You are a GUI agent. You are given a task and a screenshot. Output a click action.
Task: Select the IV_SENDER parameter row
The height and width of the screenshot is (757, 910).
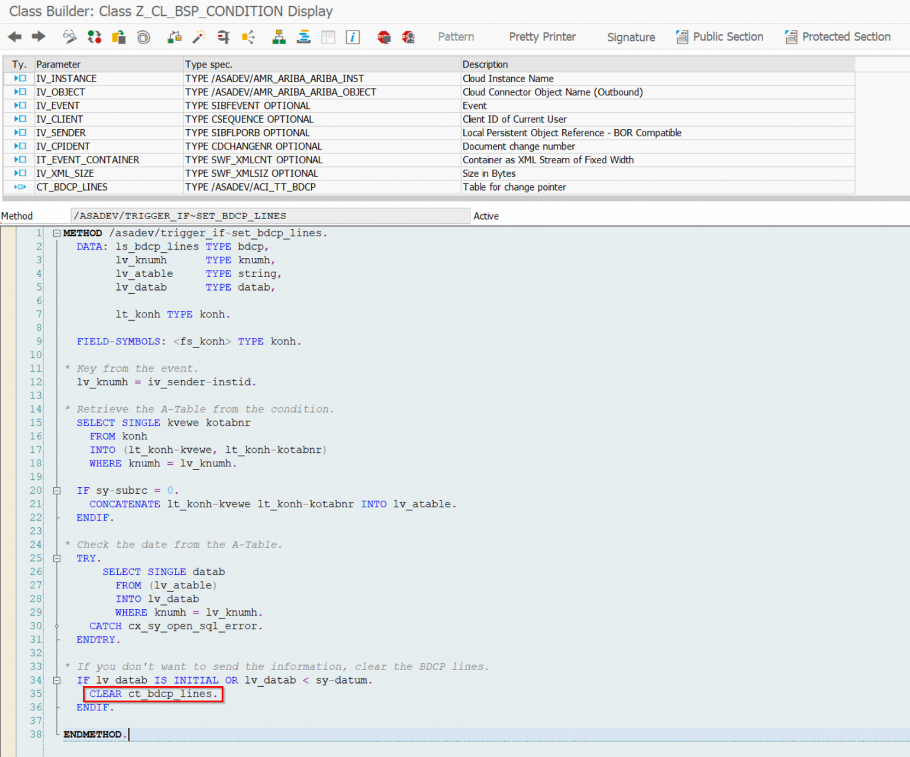61,133
